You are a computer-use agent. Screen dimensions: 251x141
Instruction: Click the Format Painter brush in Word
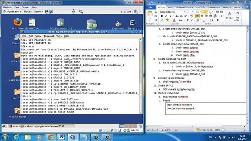[156, 20]
